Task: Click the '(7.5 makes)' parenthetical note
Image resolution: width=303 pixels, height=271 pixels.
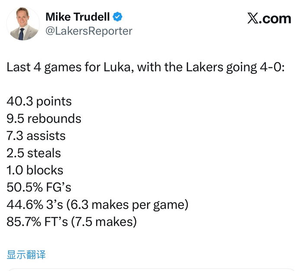Action: click(105, 222)
